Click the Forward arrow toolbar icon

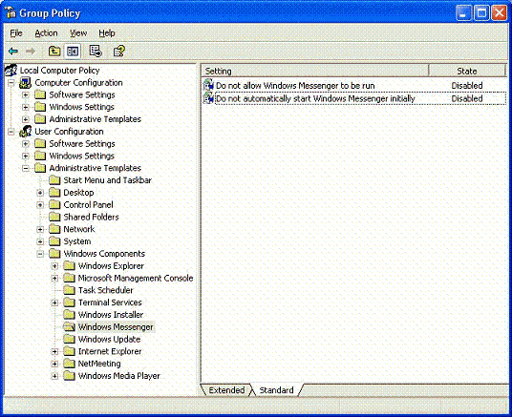point(31,52)
